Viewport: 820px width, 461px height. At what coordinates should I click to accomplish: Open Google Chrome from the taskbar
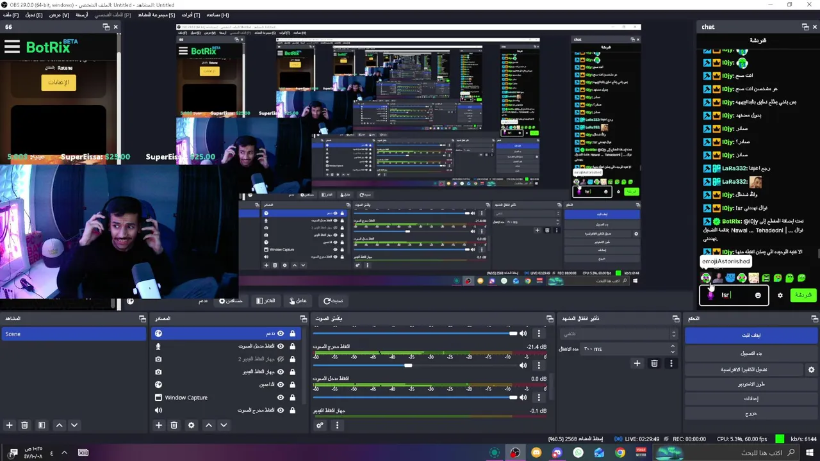tap(620, 453)
